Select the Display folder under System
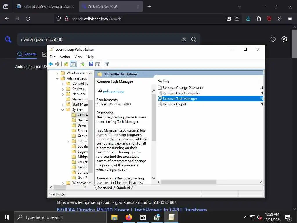297x223 pixels. click(x=80, y=120)
